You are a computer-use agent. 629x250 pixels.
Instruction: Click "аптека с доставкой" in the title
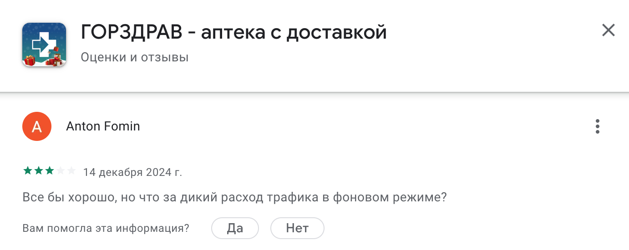coord(294,33)
